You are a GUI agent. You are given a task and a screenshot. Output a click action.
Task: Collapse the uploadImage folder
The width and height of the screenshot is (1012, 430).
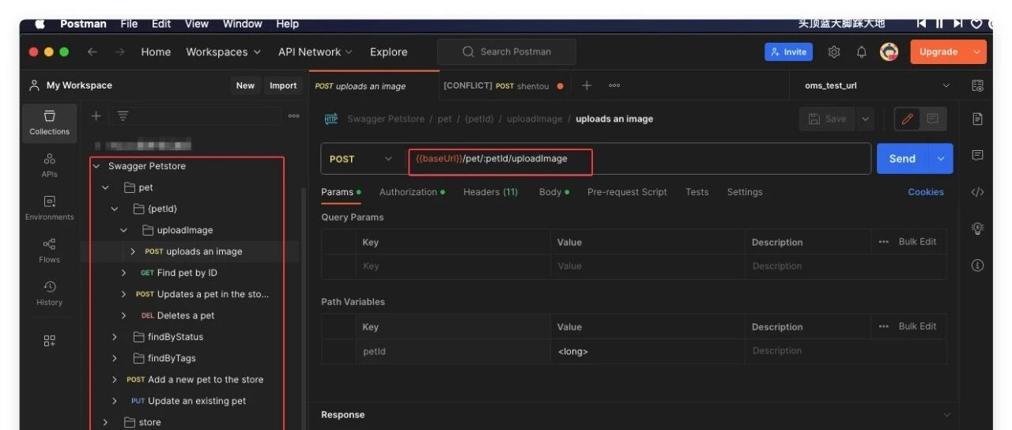click(x=123, y=231)
